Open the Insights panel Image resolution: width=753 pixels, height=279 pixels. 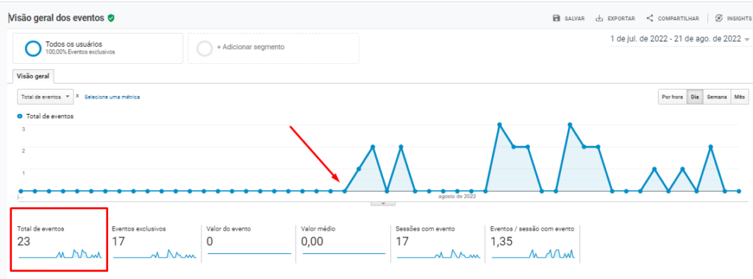pyautogui.click(x=733, y=18)
